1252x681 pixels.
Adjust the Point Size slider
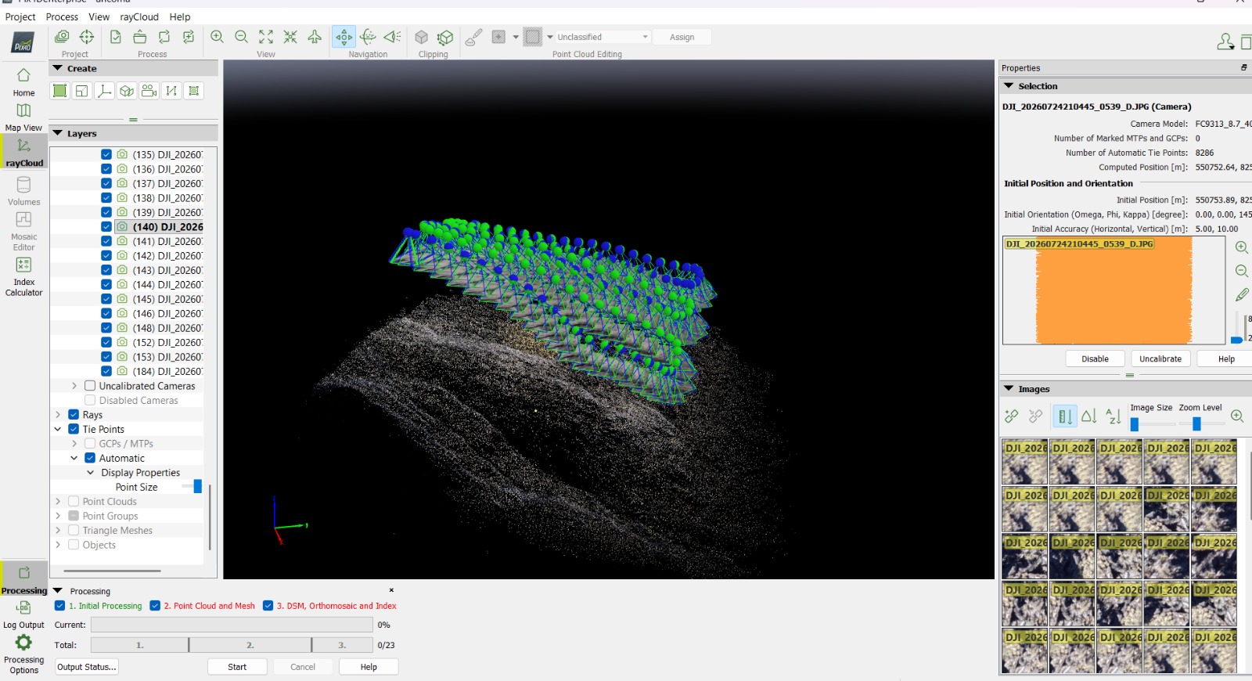[x=197, y=487]
